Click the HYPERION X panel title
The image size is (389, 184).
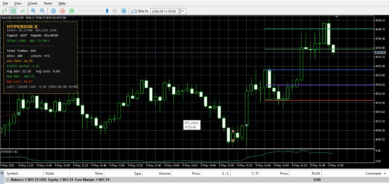coord(22,26)
